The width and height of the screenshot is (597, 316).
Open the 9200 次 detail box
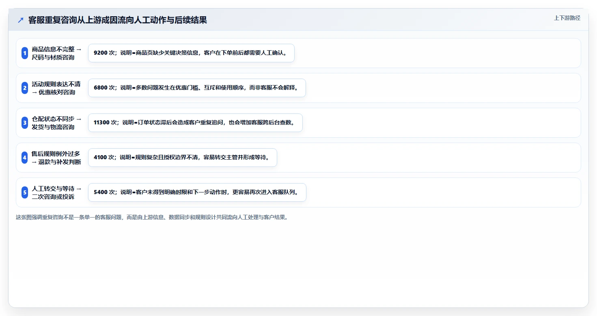tap(191, 53)
